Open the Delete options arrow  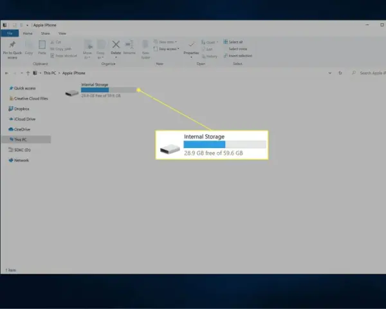click(x=116, y=57)
